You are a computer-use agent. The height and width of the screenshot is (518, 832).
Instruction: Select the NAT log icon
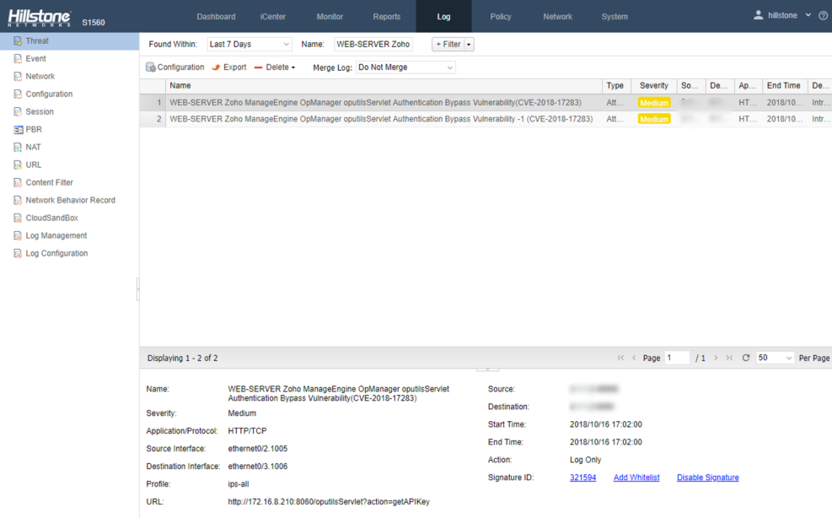[18, 147]
